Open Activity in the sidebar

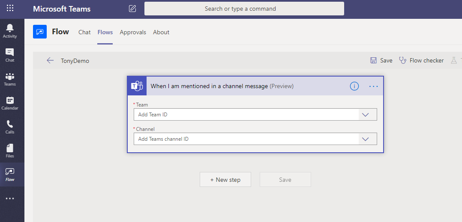coord(10,31)
